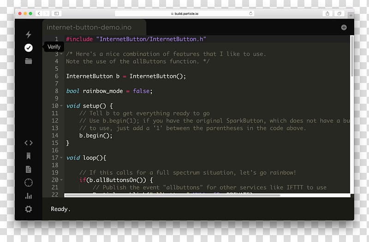Click line number 12 in gutter
Viewport: 369px width, 242px height.
click(55, 121)
